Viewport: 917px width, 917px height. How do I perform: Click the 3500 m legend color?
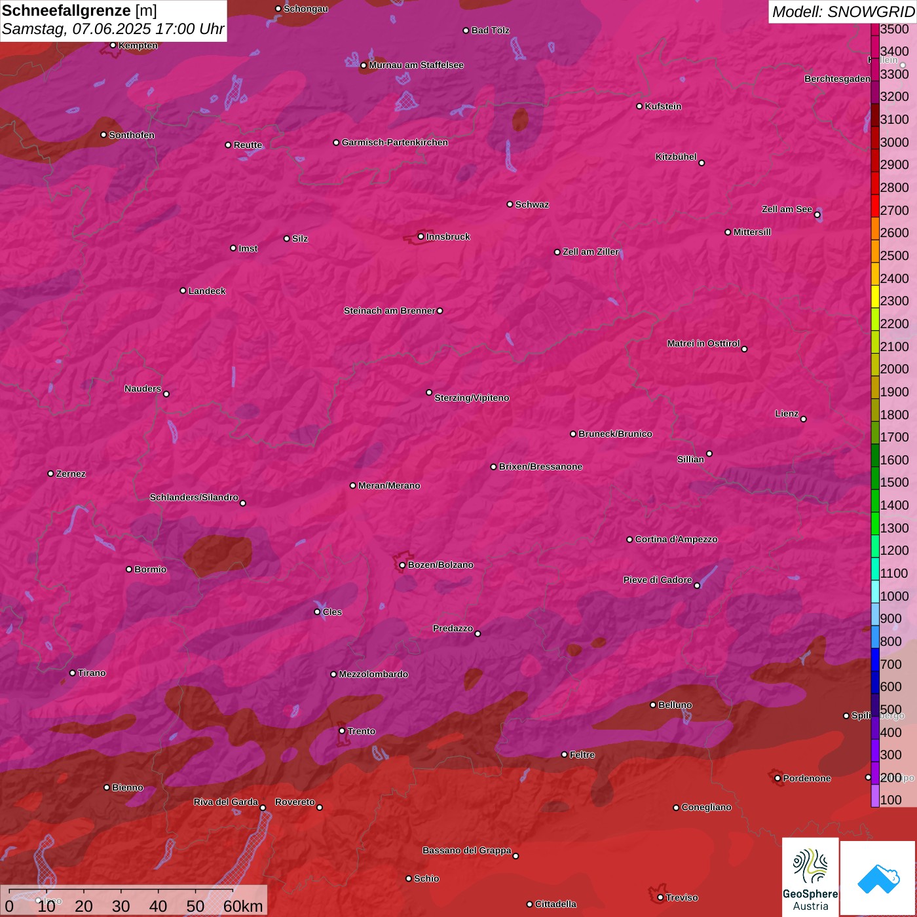pos(875,29)
